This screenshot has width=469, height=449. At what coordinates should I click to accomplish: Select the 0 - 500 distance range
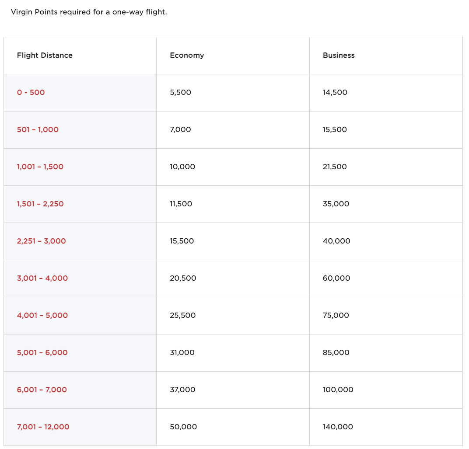click(31, 93)
